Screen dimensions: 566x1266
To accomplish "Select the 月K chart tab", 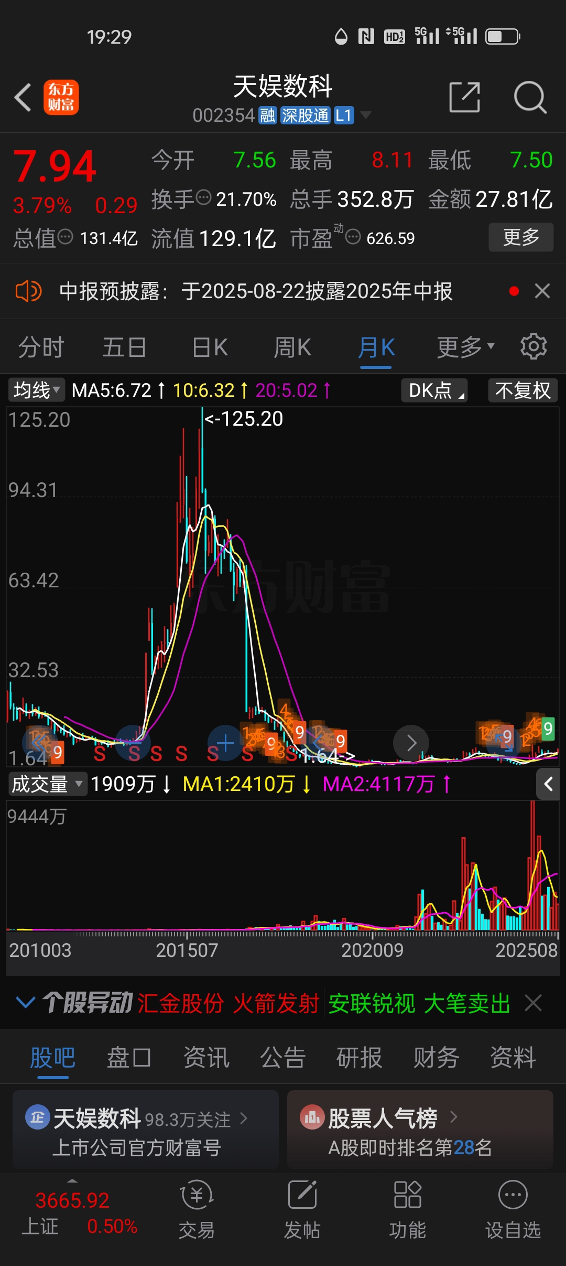I will (x=376, y=347).
